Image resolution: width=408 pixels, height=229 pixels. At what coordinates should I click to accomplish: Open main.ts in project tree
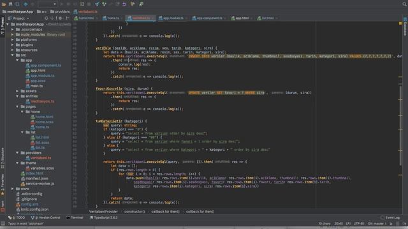pyautogui.click(x=34, y=86)
